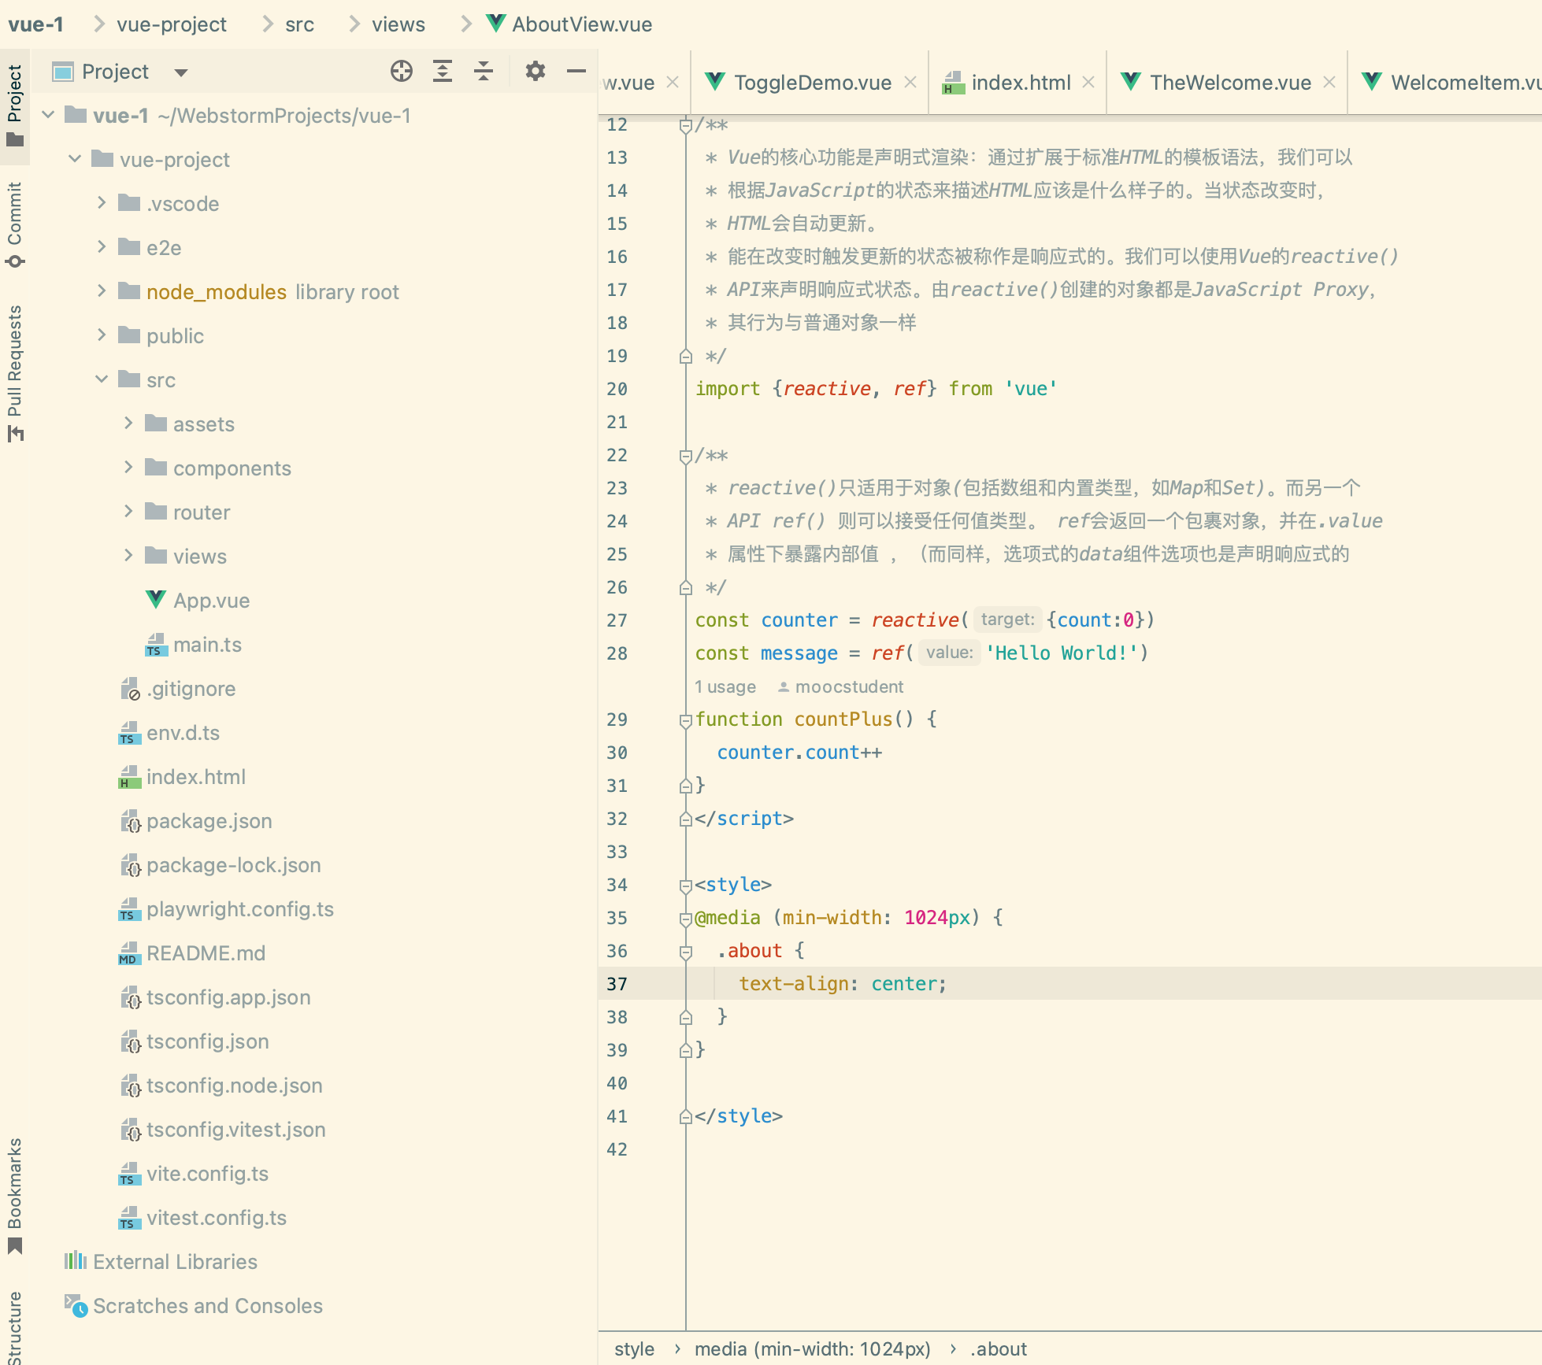Image resolution: width=1542 pixels, height=1365 pixels.
Task: Expand the public folder
Action: point(102,335)
